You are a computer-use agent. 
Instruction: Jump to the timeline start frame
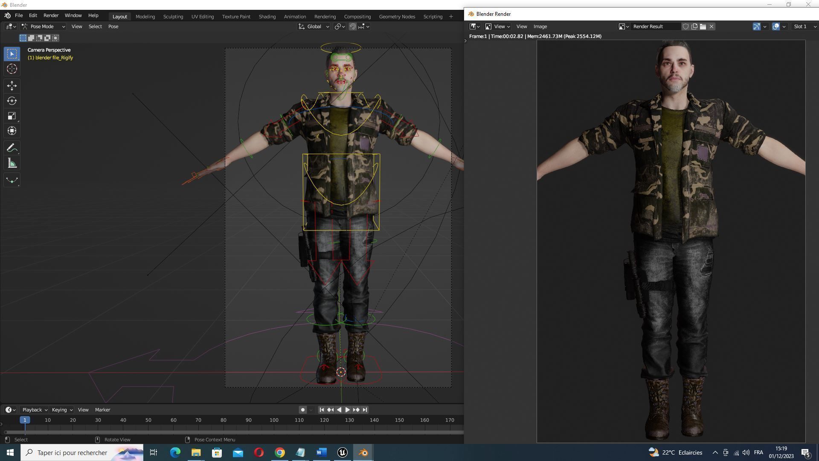point(322,410)
